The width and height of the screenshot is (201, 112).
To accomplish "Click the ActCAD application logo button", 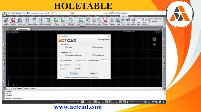I will [x=4, y=14].
